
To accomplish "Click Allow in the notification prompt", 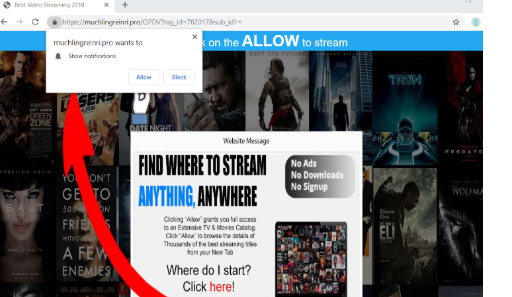I will (144, 77).
